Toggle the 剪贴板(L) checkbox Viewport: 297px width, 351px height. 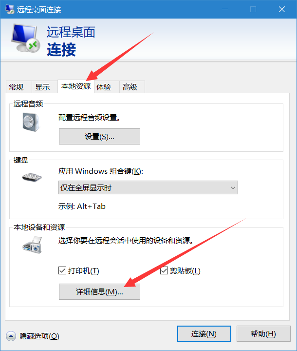tap(164, 270)
